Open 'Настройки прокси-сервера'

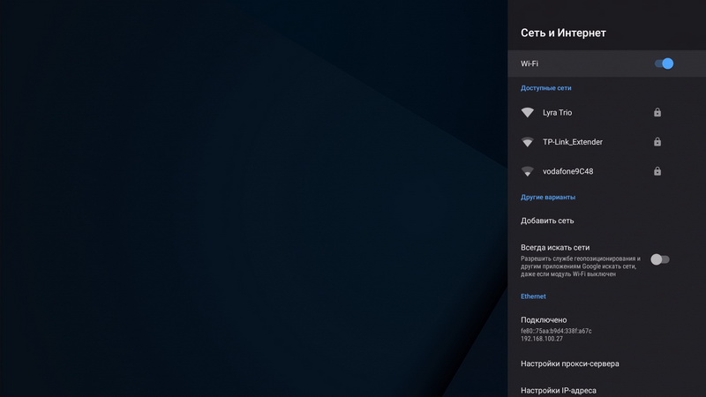tap(570, 363)
